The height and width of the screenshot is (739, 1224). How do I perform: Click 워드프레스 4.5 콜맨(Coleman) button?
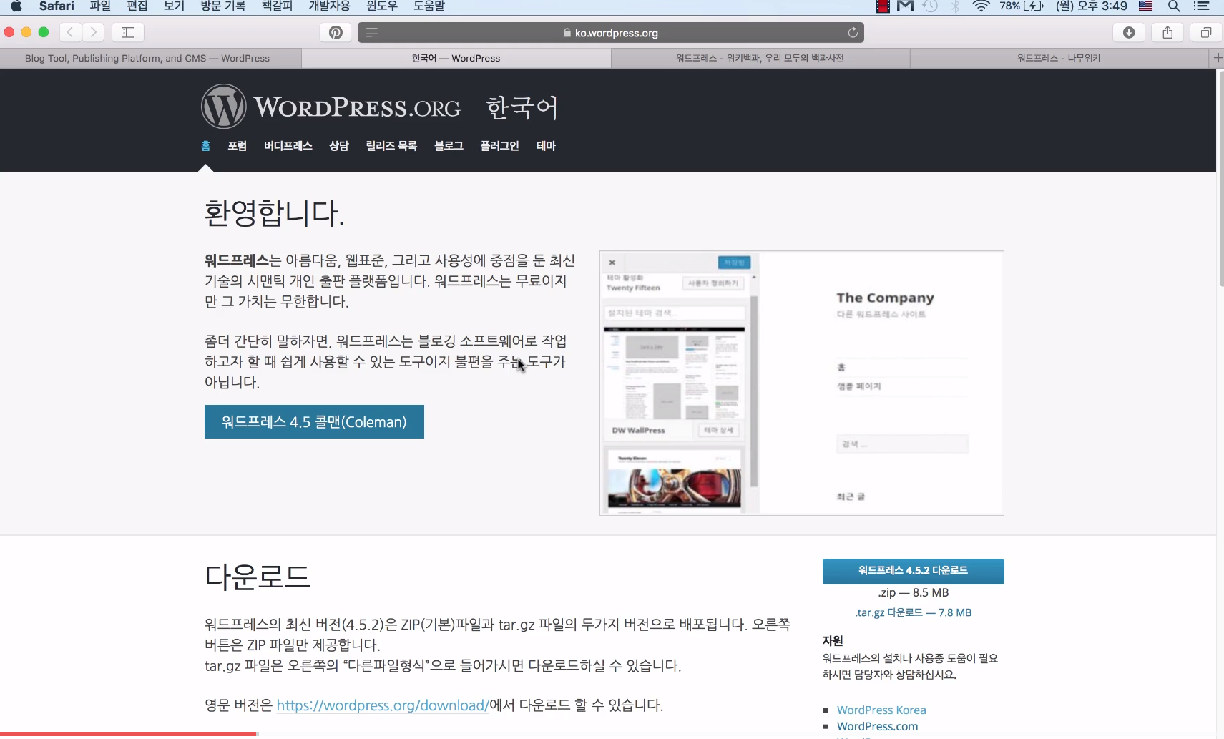(x=314, y=422)
